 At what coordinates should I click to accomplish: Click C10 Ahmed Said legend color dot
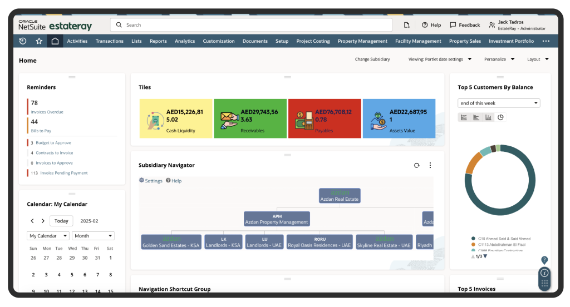click(473, 239)
